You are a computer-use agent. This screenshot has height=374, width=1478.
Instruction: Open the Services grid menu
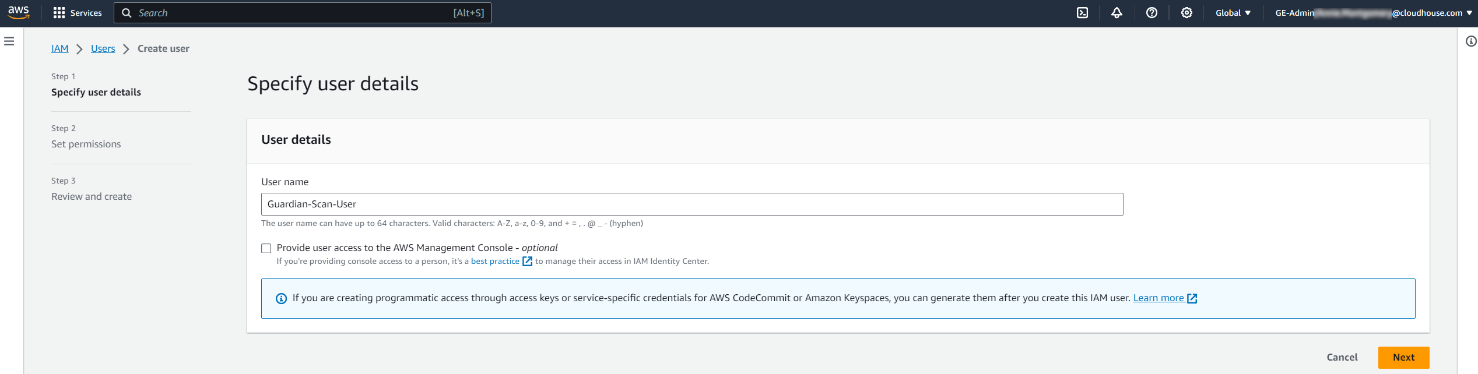coord(77,13)
